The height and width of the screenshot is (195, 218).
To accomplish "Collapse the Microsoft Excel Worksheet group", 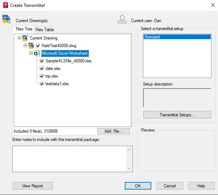I will [31, 53].
